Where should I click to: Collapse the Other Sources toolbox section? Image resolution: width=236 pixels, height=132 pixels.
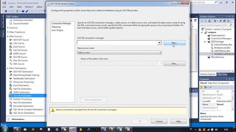click(8, 36)
